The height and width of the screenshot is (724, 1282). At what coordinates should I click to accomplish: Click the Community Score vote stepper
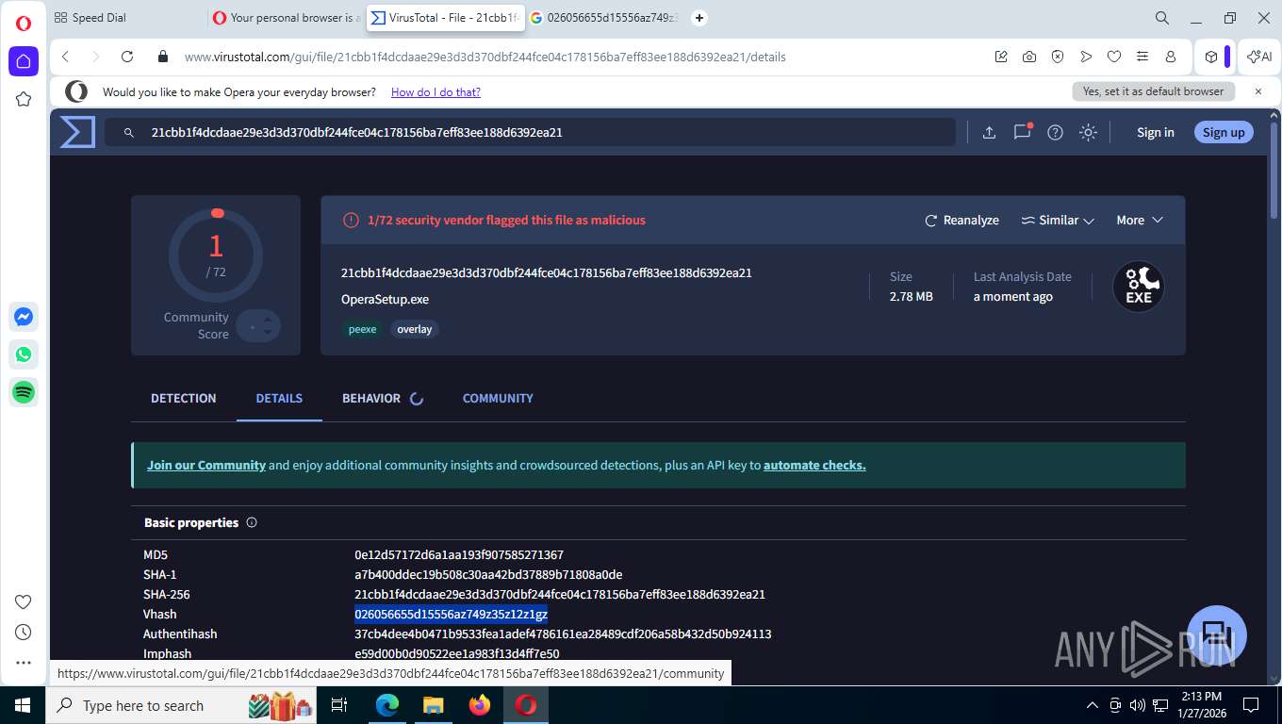258,326
